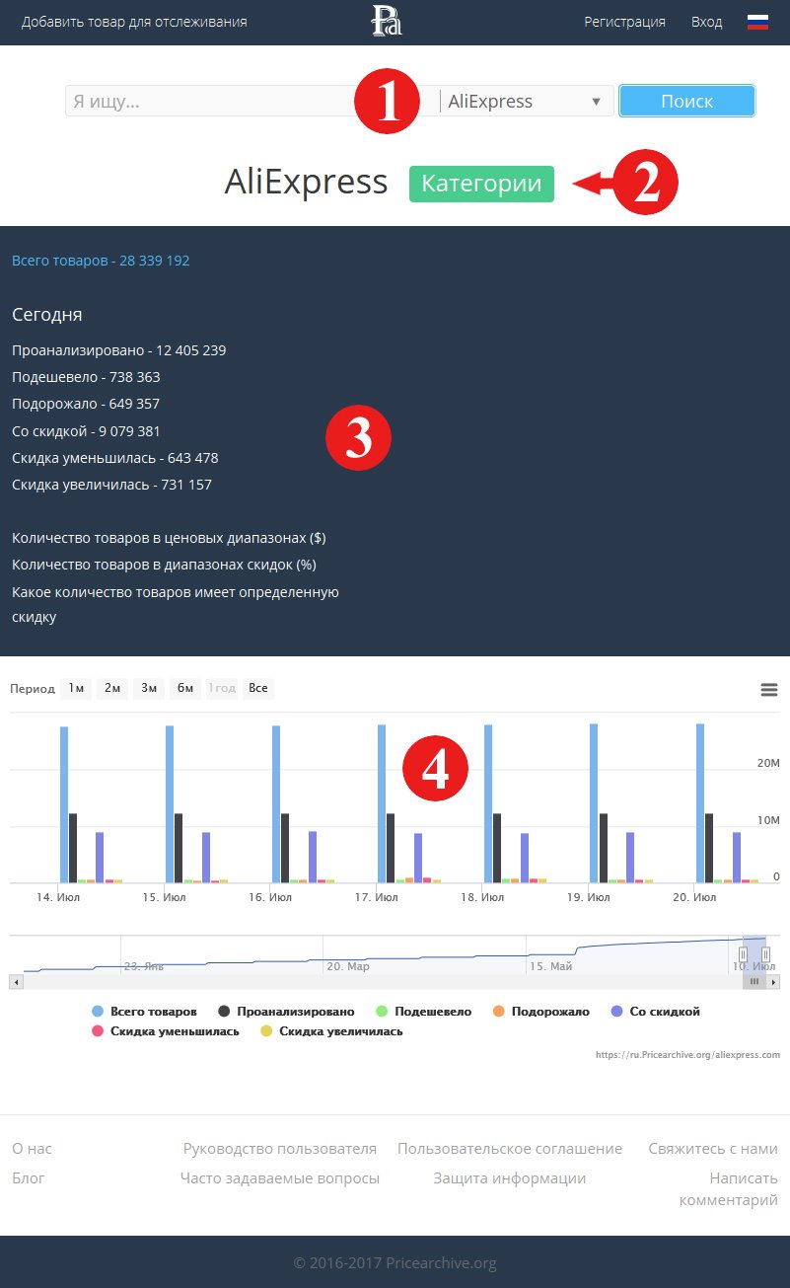Open the Блог footer link

click(x=29, y=1178)
